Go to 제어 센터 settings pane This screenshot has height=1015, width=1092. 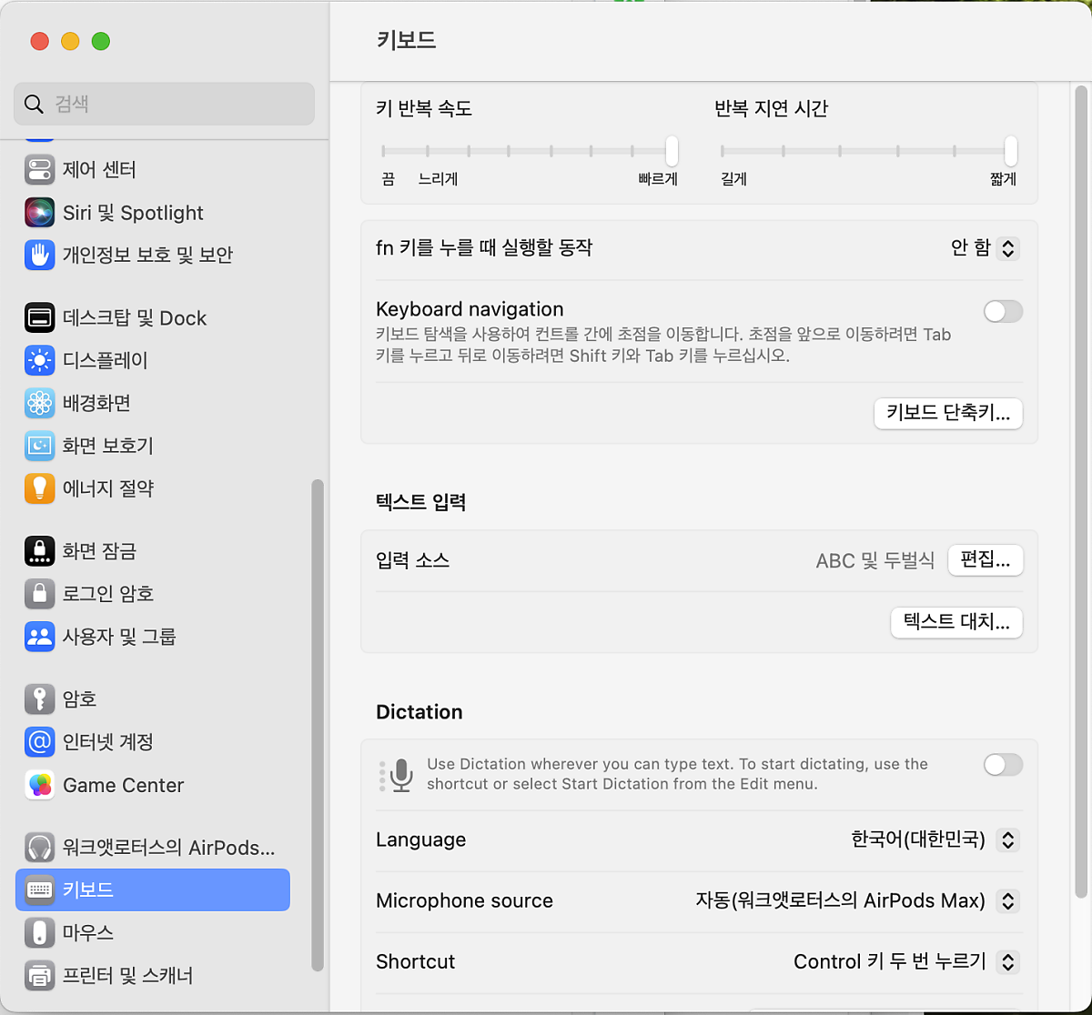153,170
